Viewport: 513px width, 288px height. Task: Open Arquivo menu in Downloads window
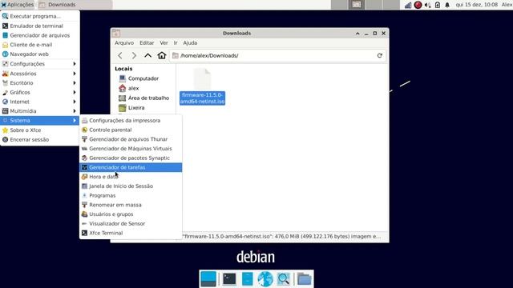(124, 42)
